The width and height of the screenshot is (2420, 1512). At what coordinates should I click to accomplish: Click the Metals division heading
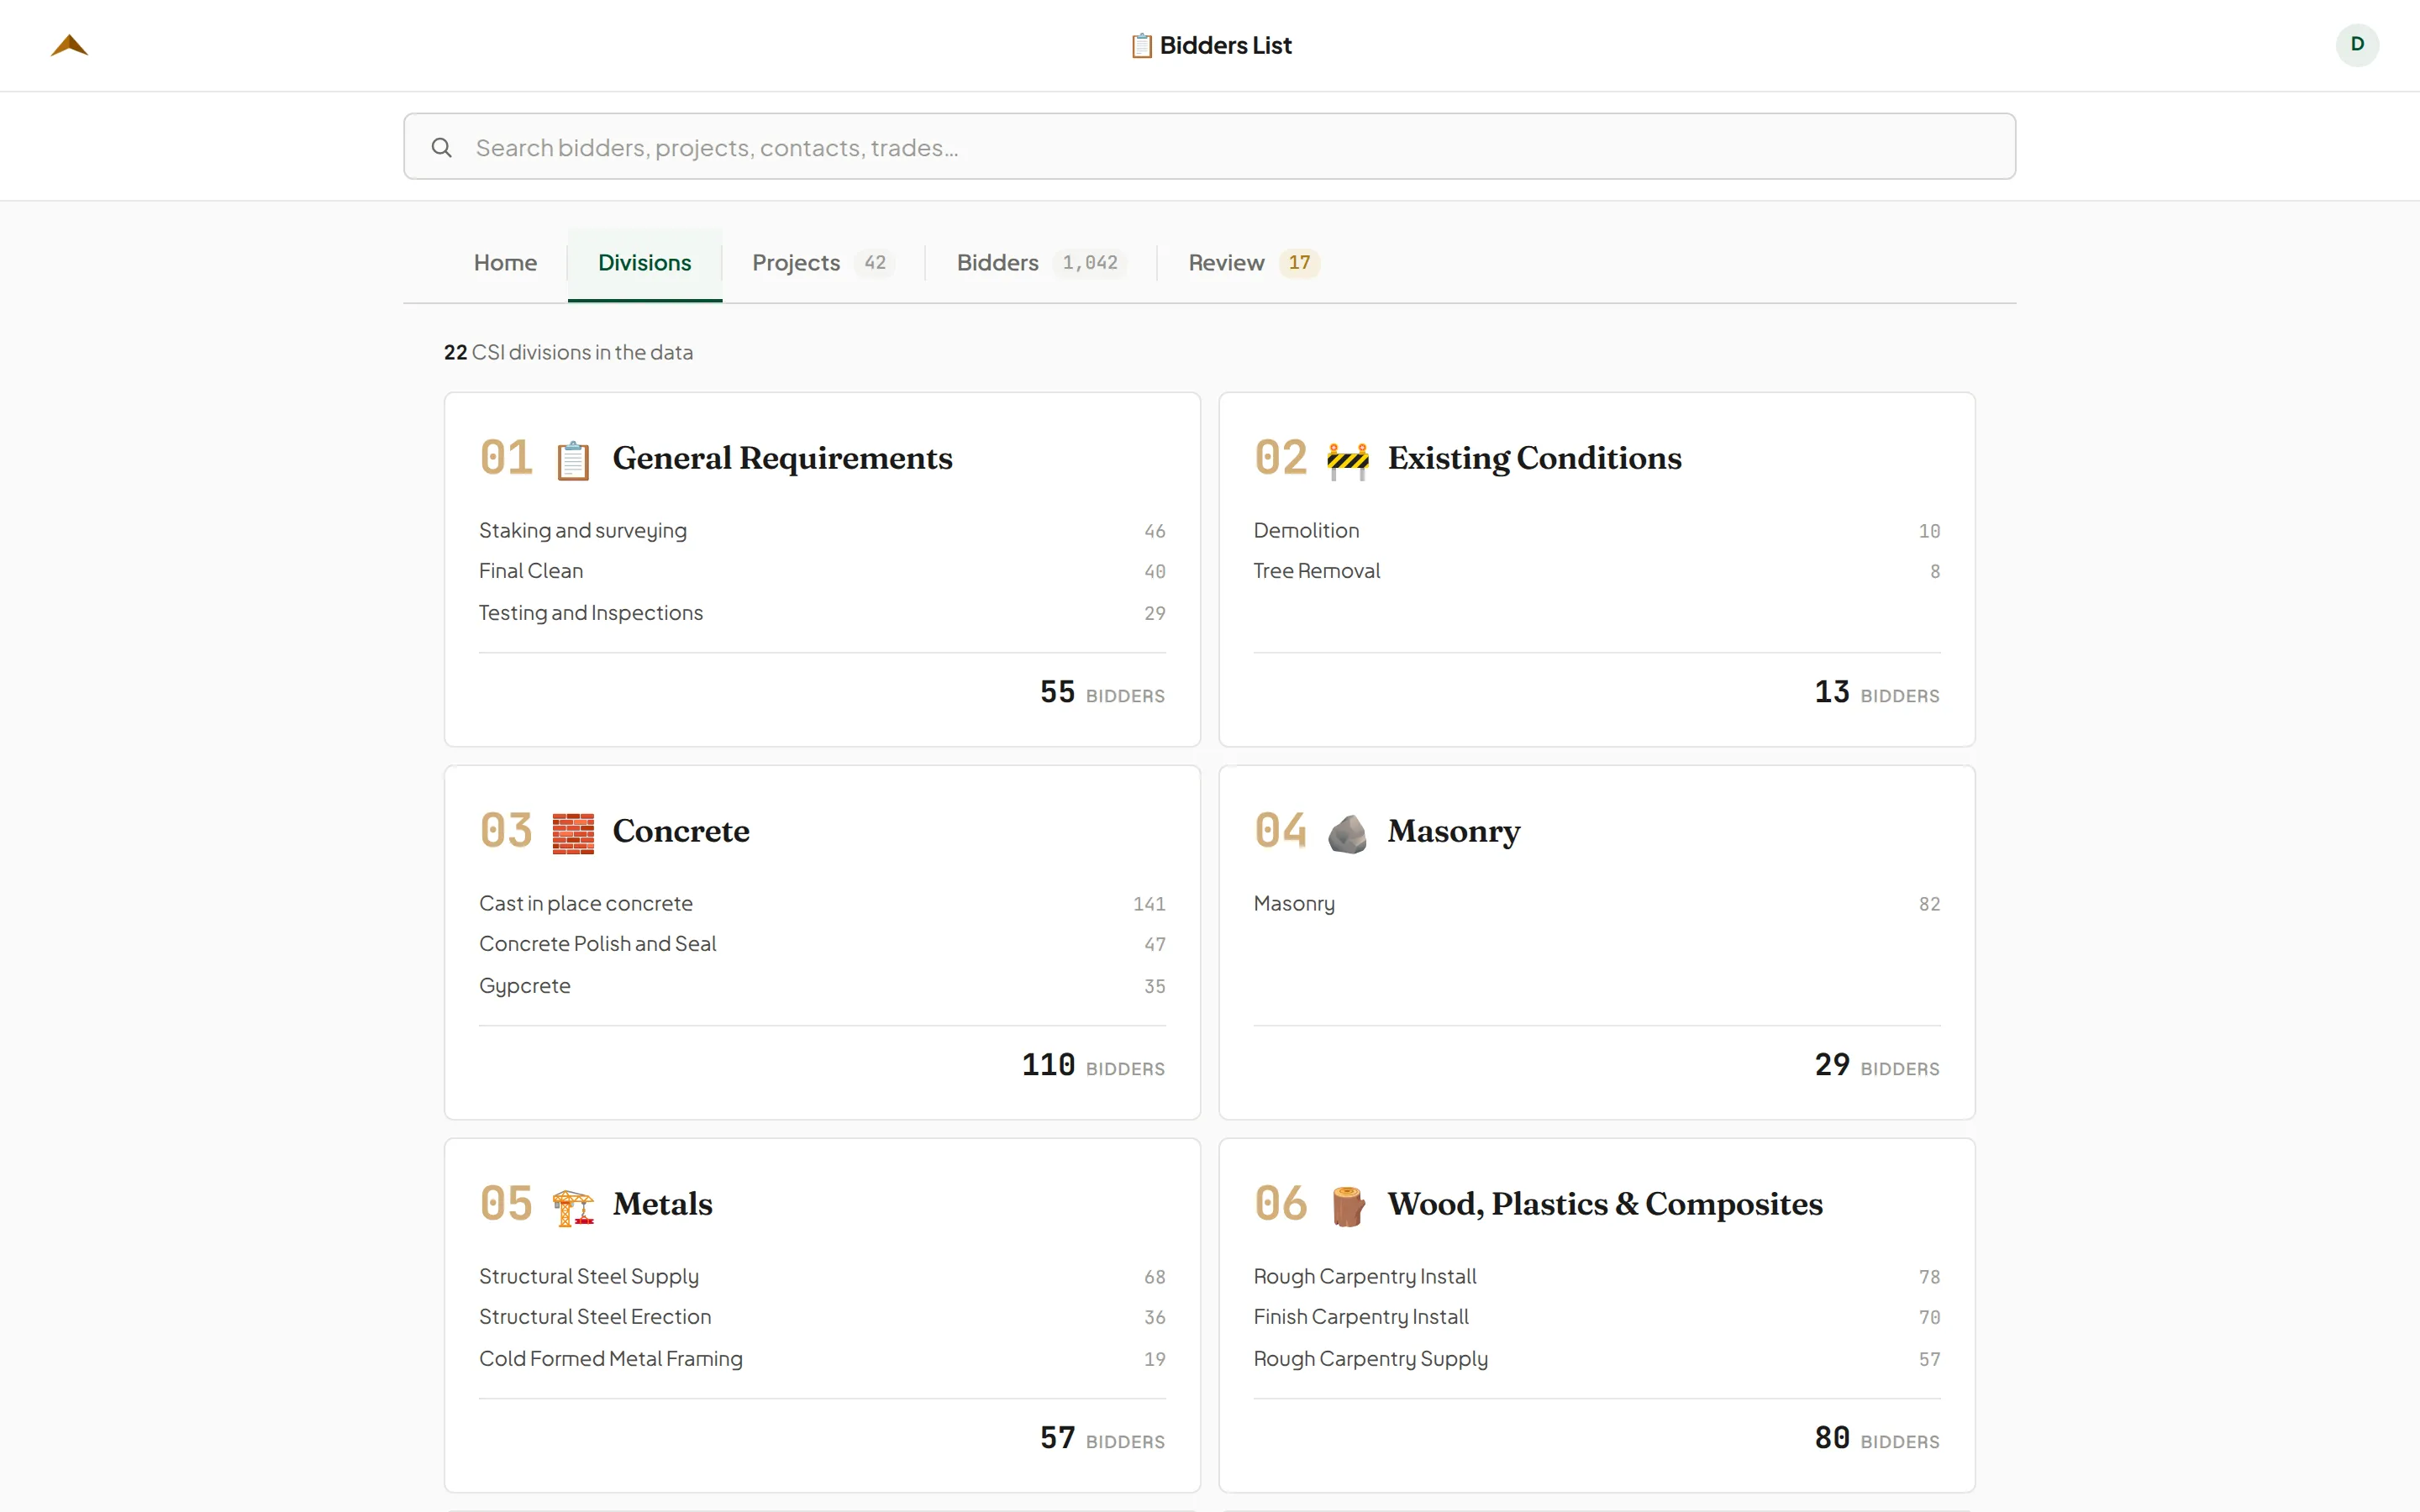pyautogui.click(x=662, y=1204)
